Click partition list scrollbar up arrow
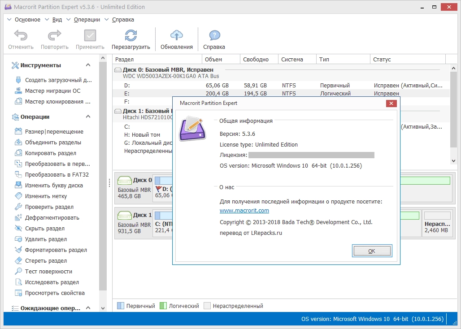The height and width of the screenshot is (329, 461). 453,68
